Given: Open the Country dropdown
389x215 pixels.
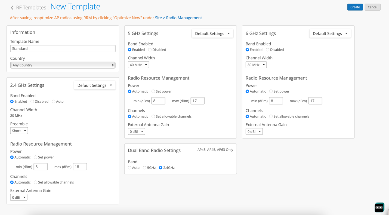Looking at the screenshot, I should (63, 65).
